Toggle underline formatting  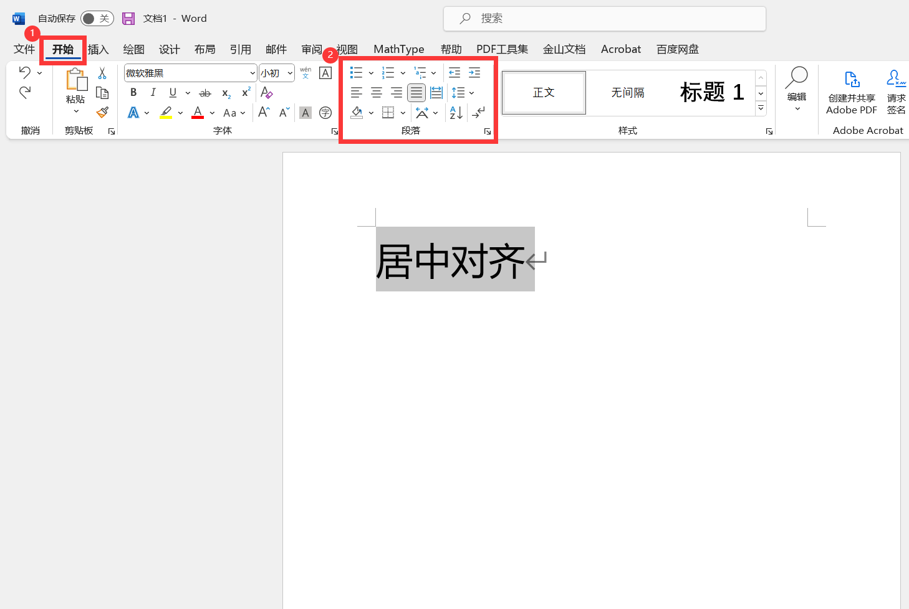[x=173, y=93]
